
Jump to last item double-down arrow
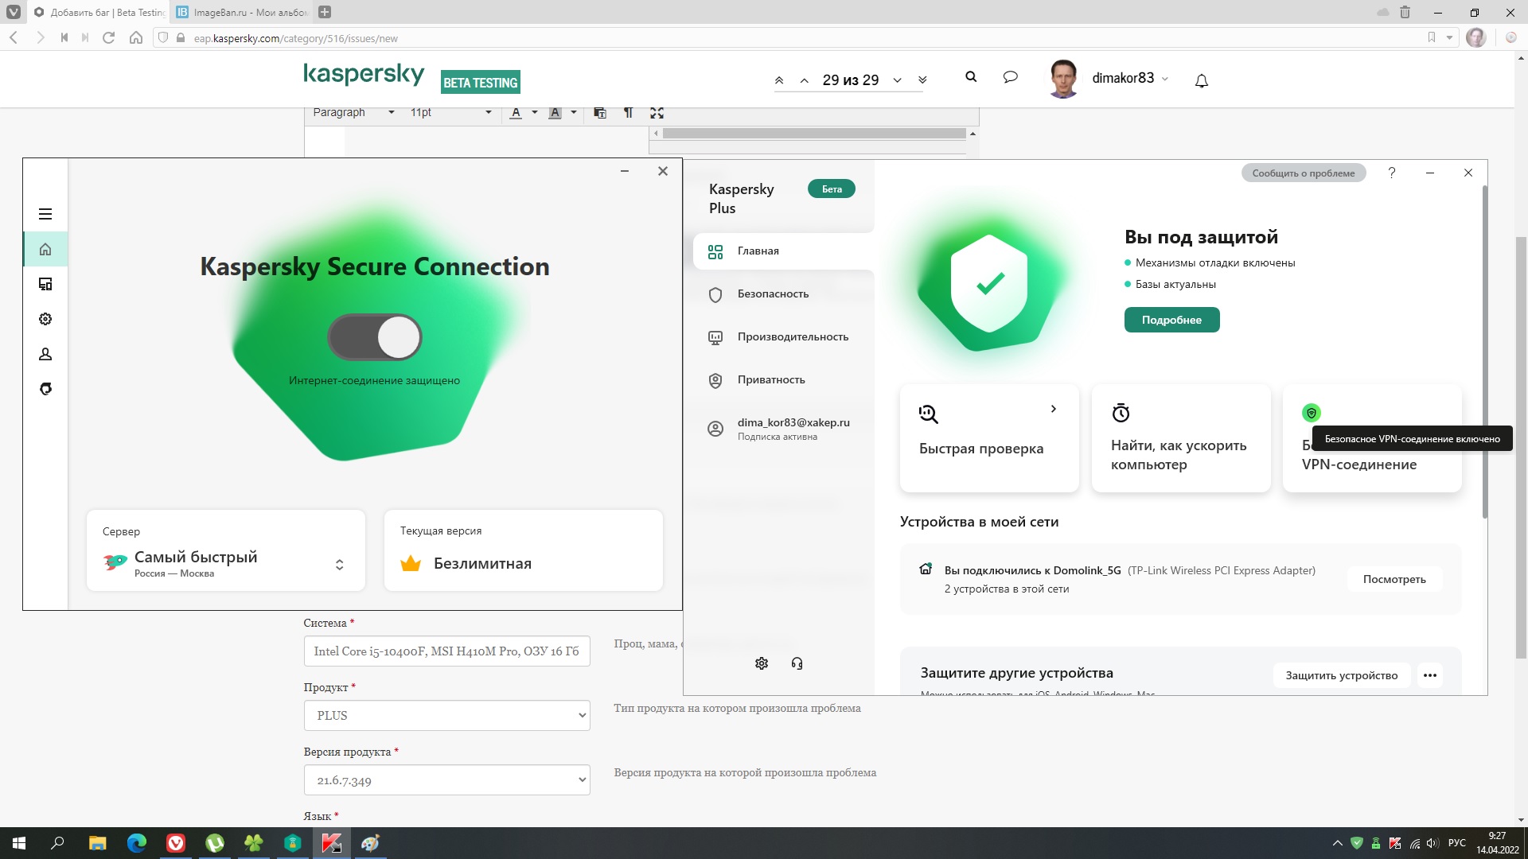[922, 80]
